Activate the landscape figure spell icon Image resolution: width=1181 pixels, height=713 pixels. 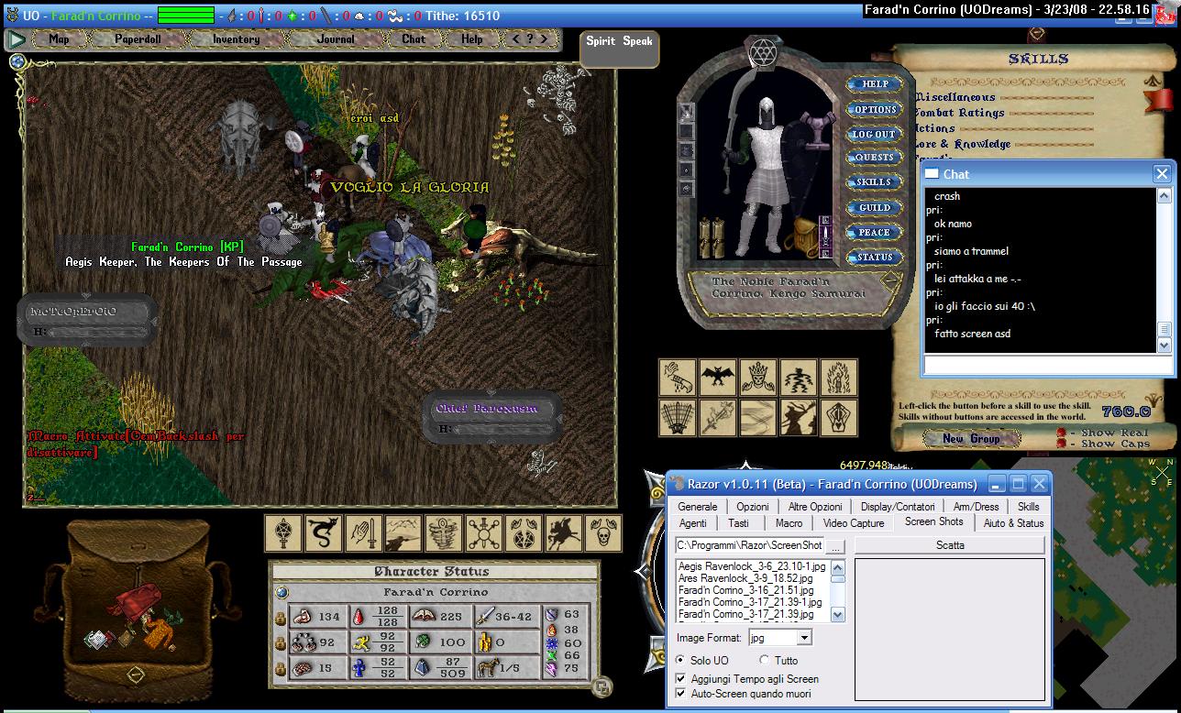[403, 533]
